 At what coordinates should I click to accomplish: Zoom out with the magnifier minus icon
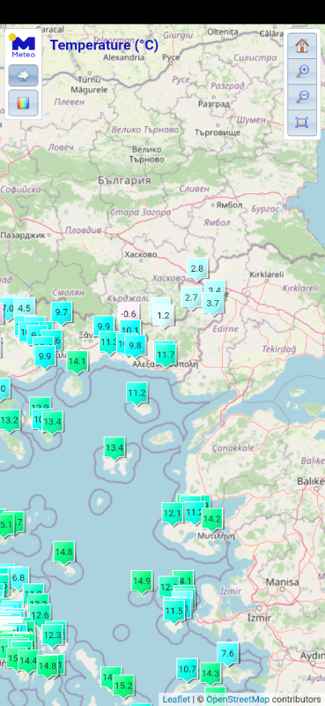click(x=301, y=97)
